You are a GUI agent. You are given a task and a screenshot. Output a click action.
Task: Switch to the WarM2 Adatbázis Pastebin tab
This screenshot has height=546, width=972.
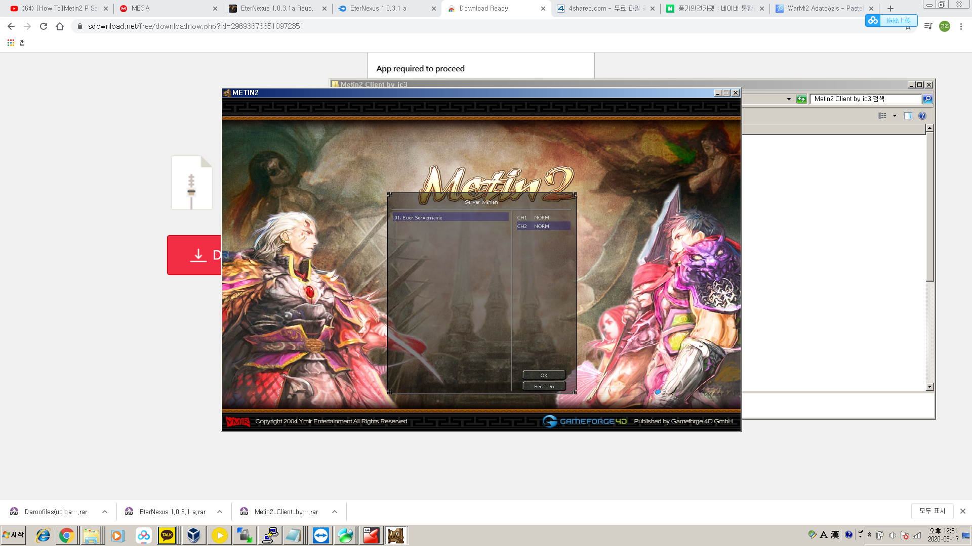click(824, 9)
